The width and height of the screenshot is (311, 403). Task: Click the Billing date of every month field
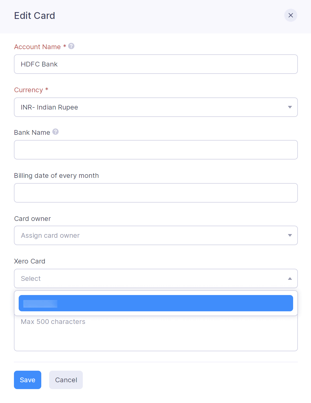156,193
